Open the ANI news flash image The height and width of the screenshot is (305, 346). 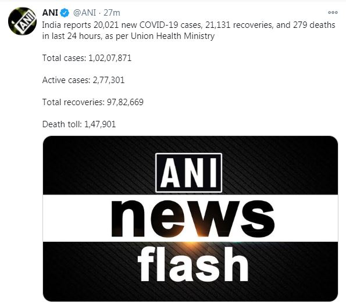(190, 218)
